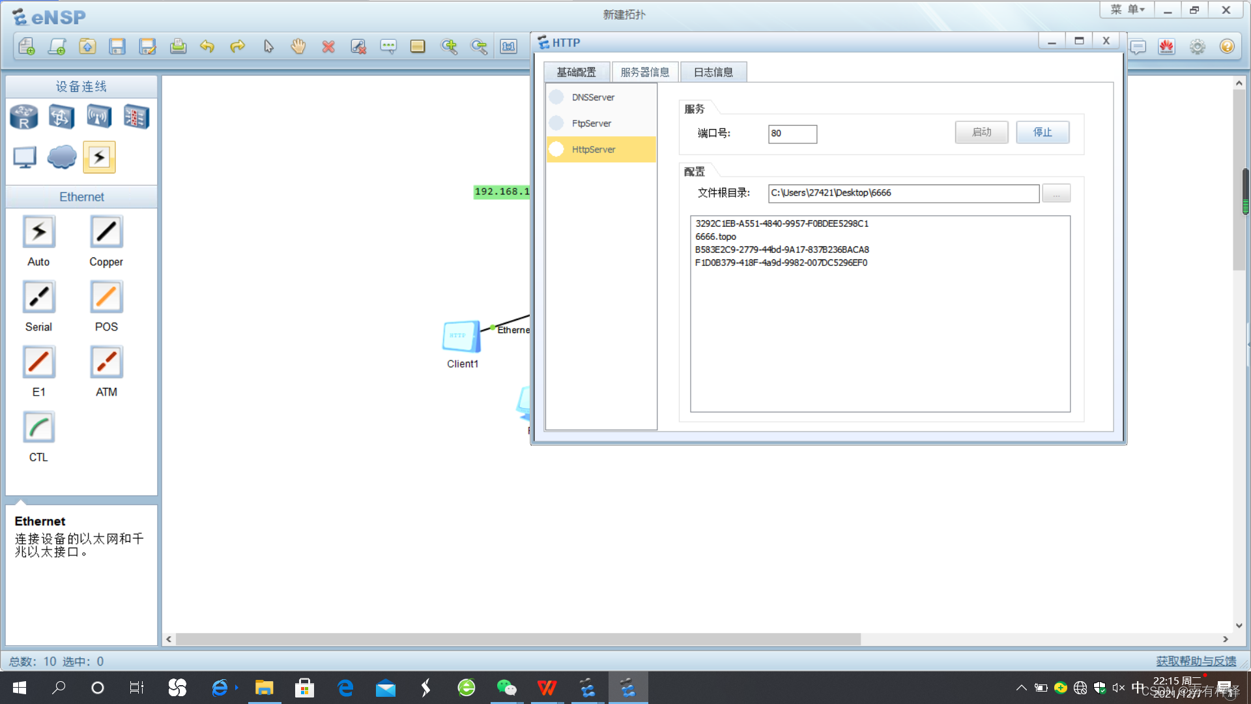Select the WLAN device category icon
The height and width of the screenshot is (704, 1251).
point(99,117)
